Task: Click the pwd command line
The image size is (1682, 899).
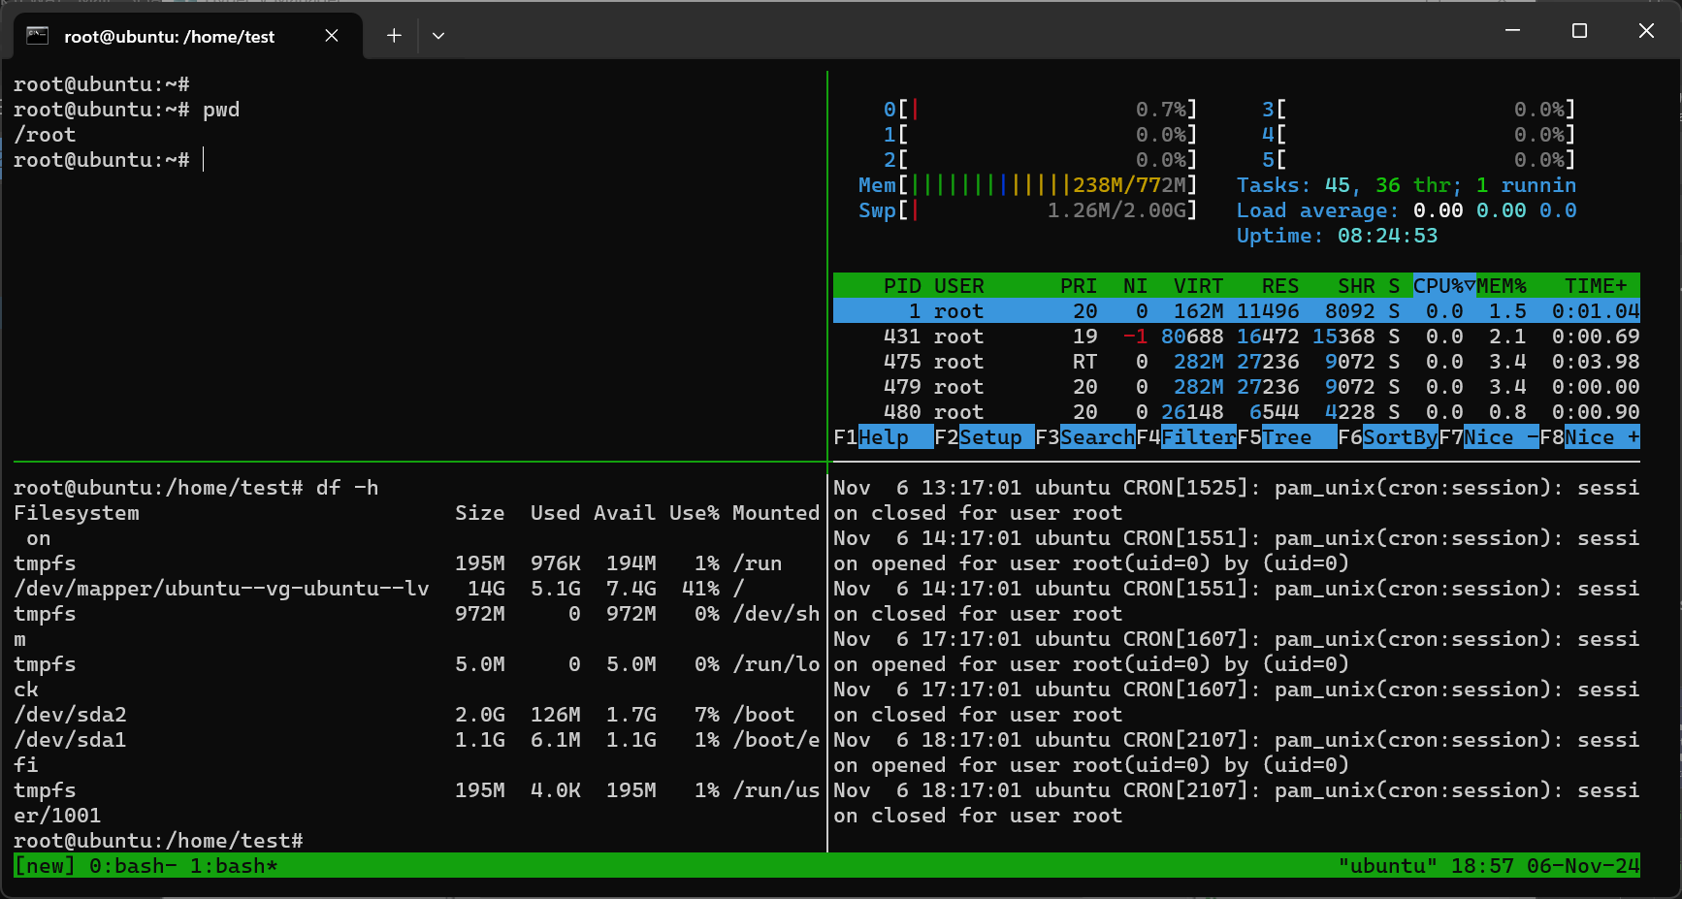Action: [x=126, y=110]
